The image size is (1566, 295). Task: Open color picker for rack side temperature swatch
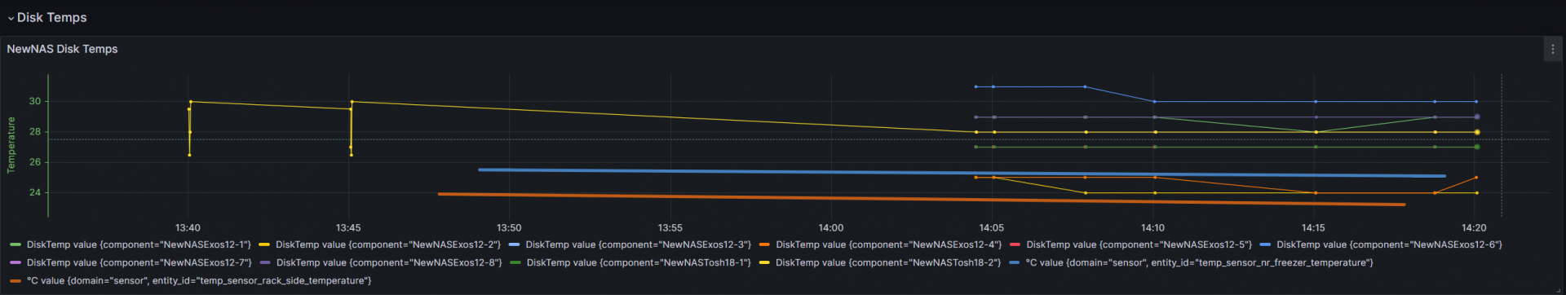(15, 280)
